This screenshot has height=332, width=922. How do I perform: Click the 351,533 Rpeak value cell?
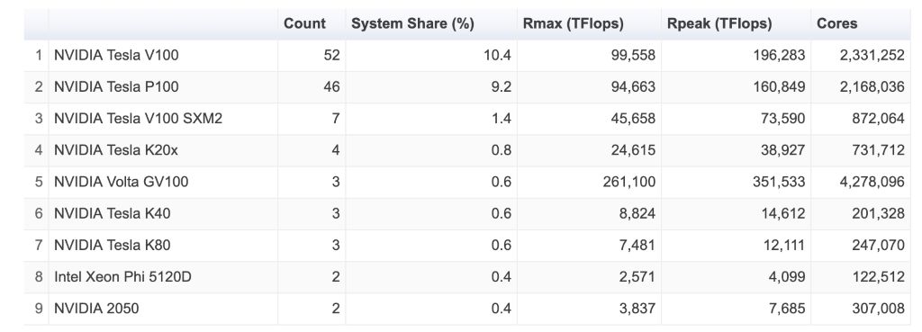pyautogui.click(x=779, y=182)
